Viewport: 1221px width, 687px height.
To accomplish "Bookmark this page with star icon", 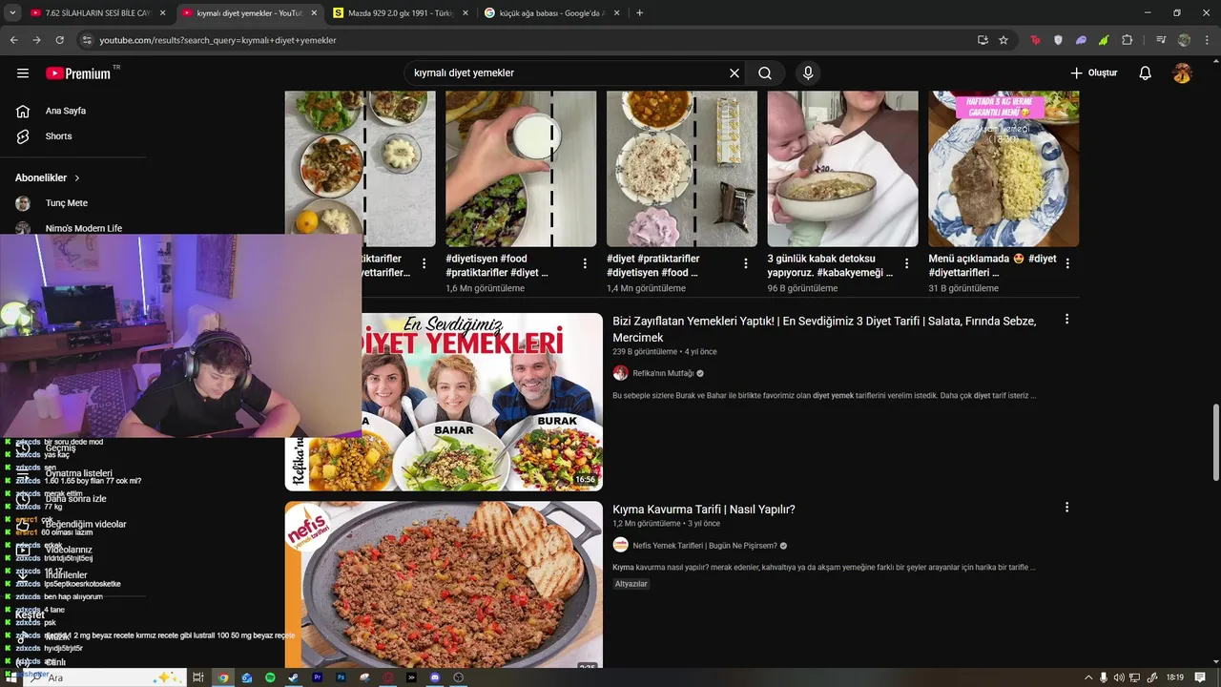I will coord(1004,40).
